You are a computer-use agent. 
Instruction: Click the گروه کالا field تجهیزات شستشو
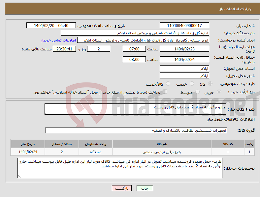click(x=136, y=130)
